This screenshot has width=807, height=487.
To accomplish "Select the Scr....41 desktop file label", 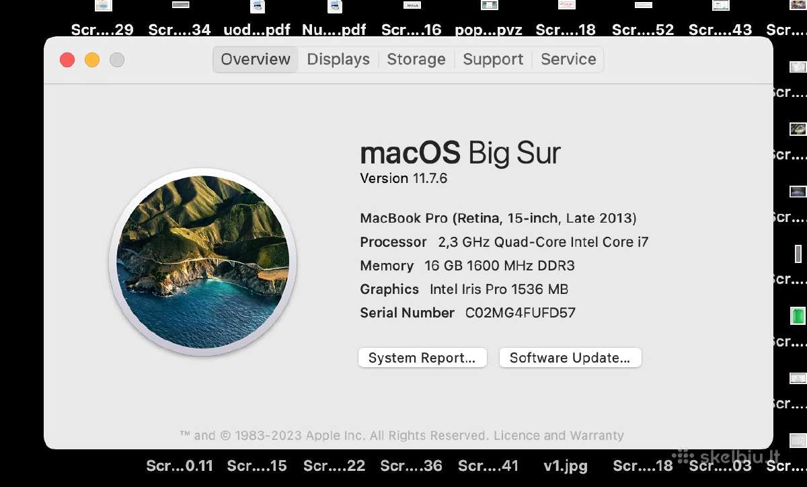I will coord(489,465).
